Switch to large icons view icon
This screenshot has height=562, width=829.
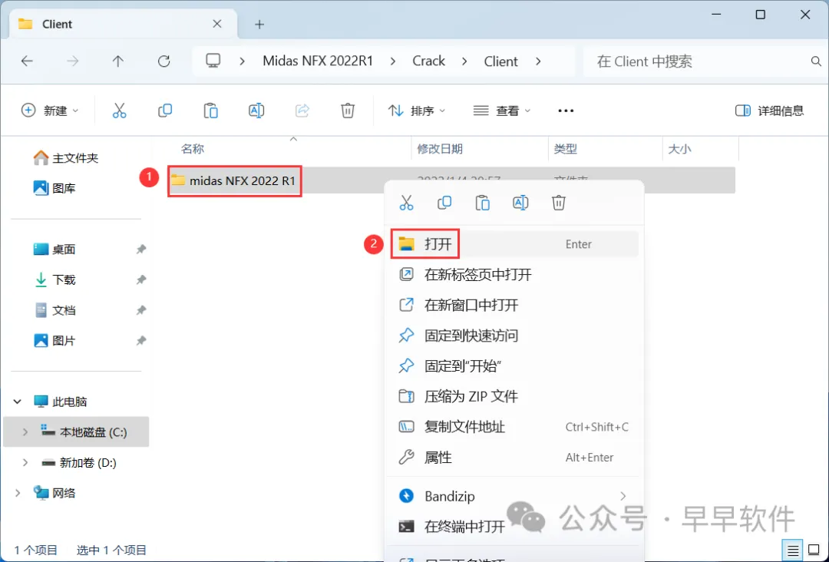point(814,551)
